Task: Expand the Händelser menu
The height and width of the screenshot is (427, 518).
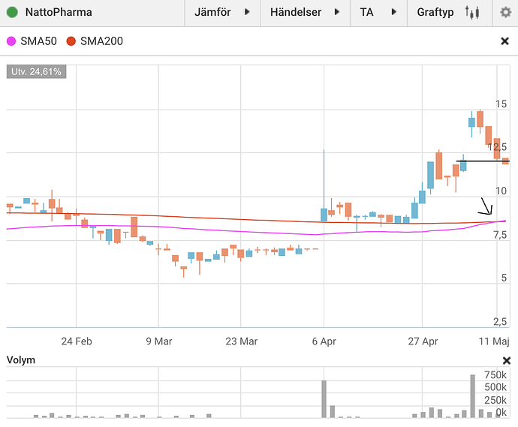Action: (305, 13)
